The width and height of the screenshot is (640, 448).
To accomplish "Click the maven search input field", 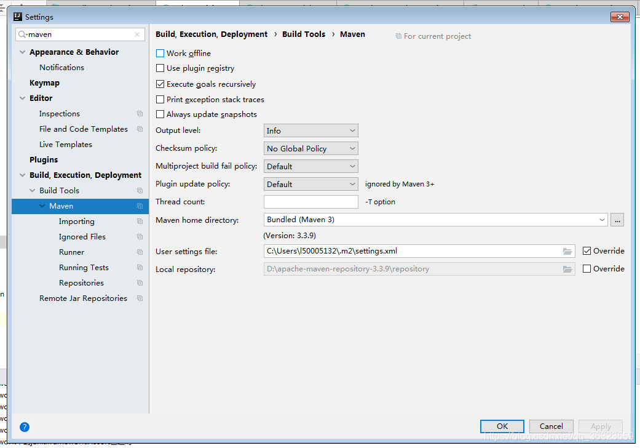I will click(81, 34).
